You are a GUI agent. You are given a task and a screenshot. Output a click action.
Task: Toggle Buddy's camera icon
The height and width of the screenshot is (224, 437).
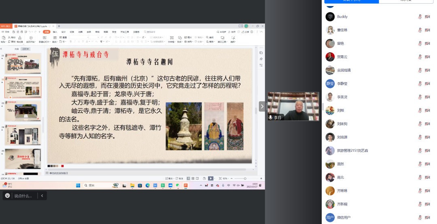tap(427, 17)
